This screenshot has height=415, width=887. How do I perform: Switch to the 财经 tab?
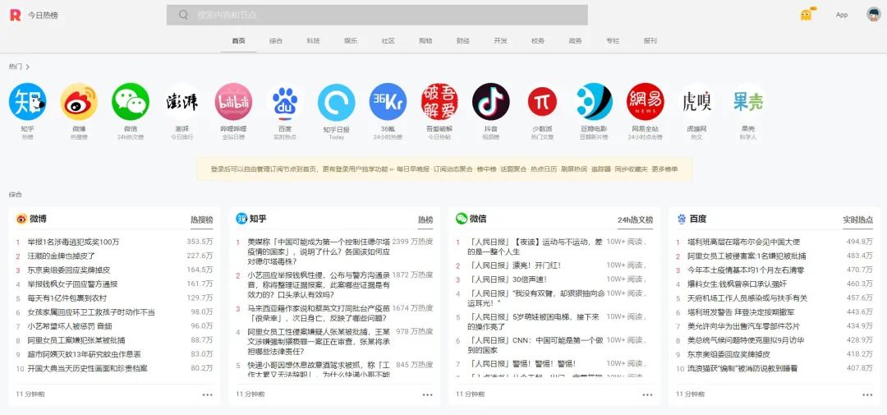click(x=462, y=41)
